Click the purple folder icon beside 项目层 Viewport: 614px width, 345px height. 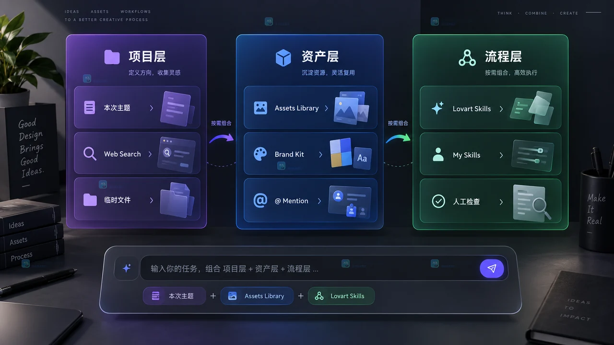tap(112, 57)
